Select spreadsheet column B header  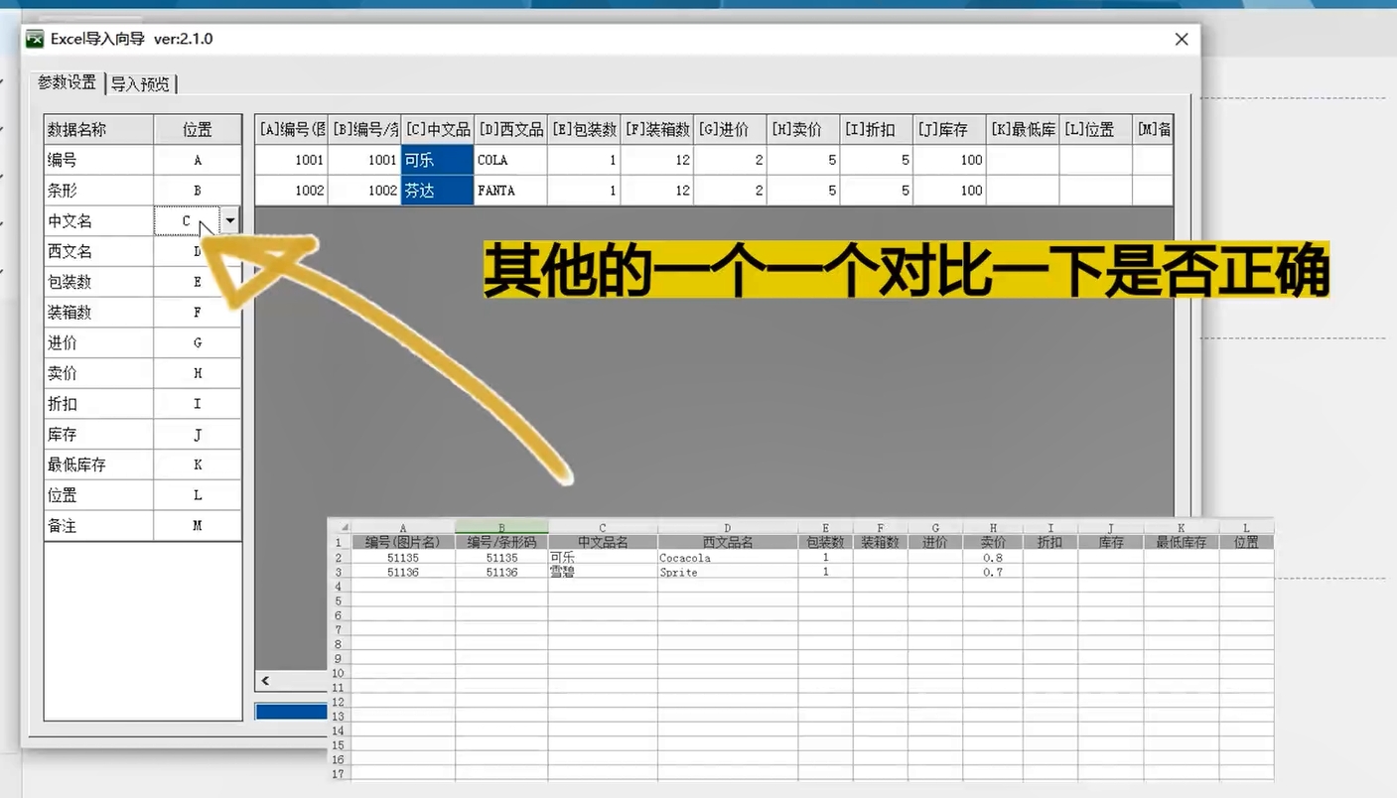pyautogui.click(x=501, y=528)
